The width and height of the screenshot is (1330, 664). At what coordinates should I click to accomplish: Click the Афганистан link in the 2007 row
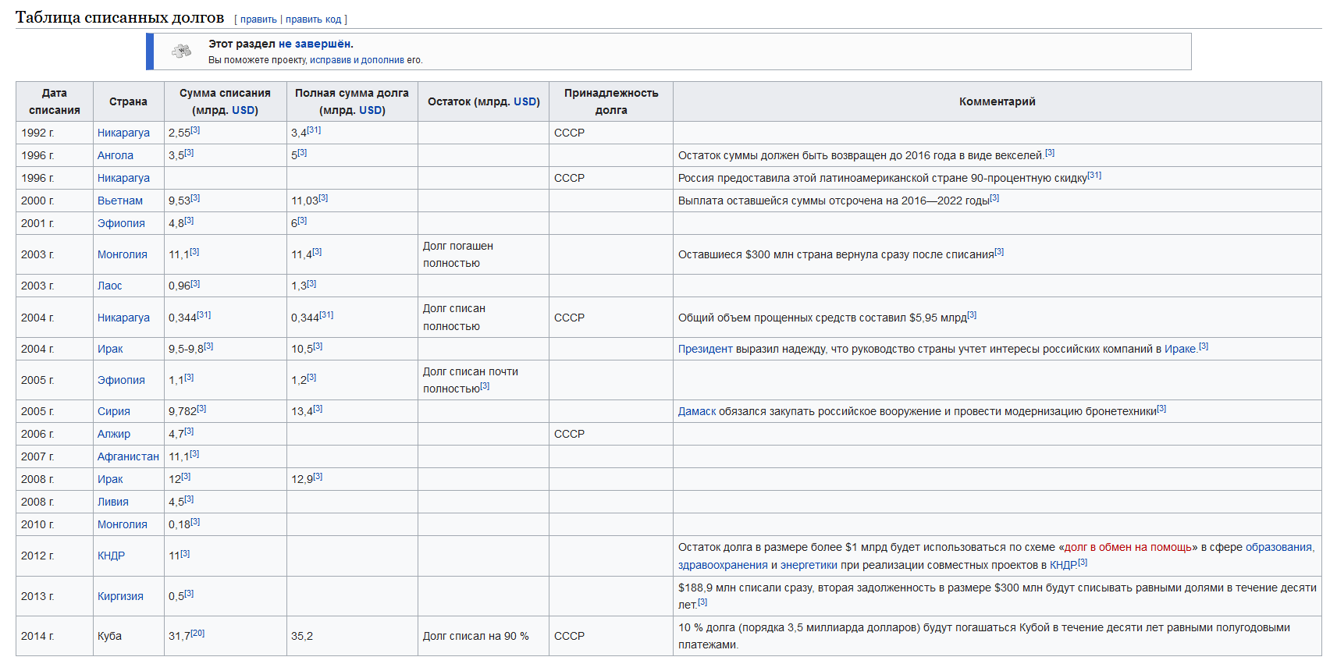pyautogui.click(x=128, y=456)
